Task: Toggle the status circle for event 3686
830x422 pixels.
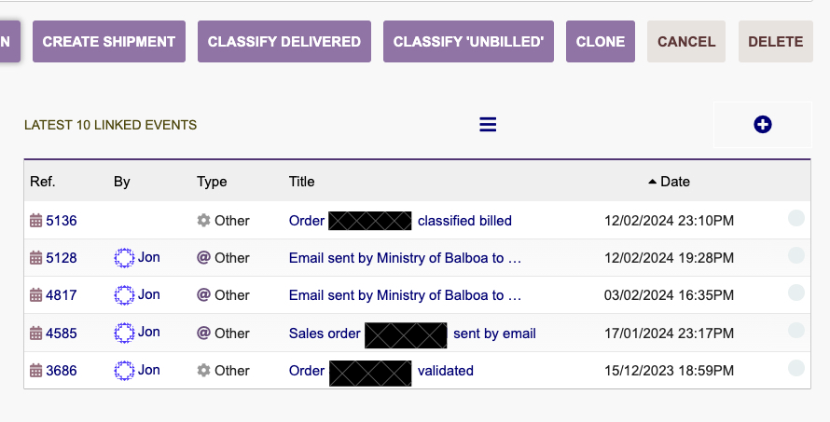Action: (x=796, y=368)
